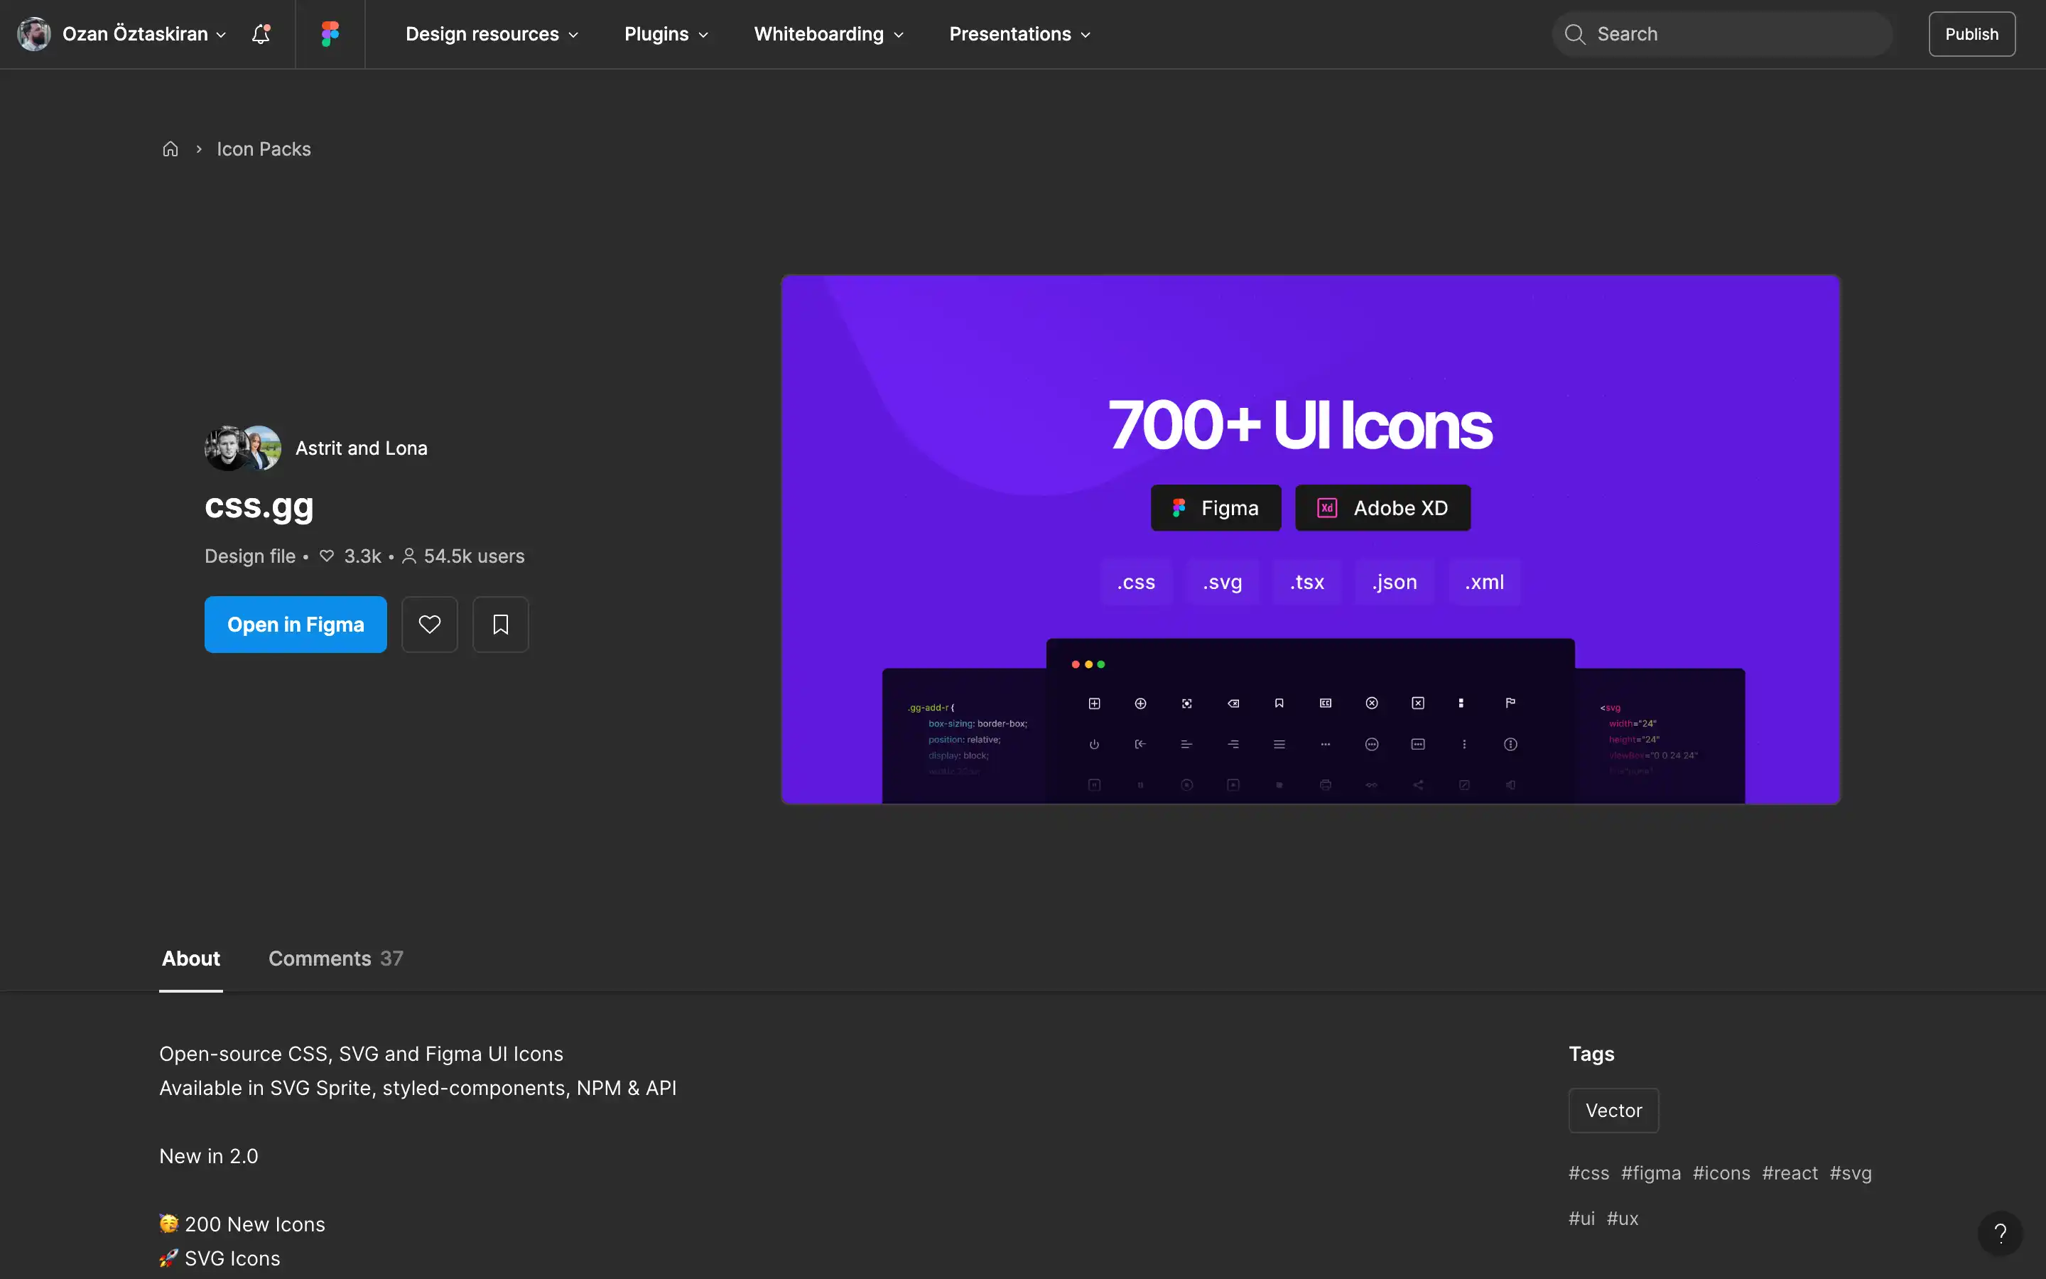
Task: Click the Astrit and Lona avatars
Action: tap(243, 448)
